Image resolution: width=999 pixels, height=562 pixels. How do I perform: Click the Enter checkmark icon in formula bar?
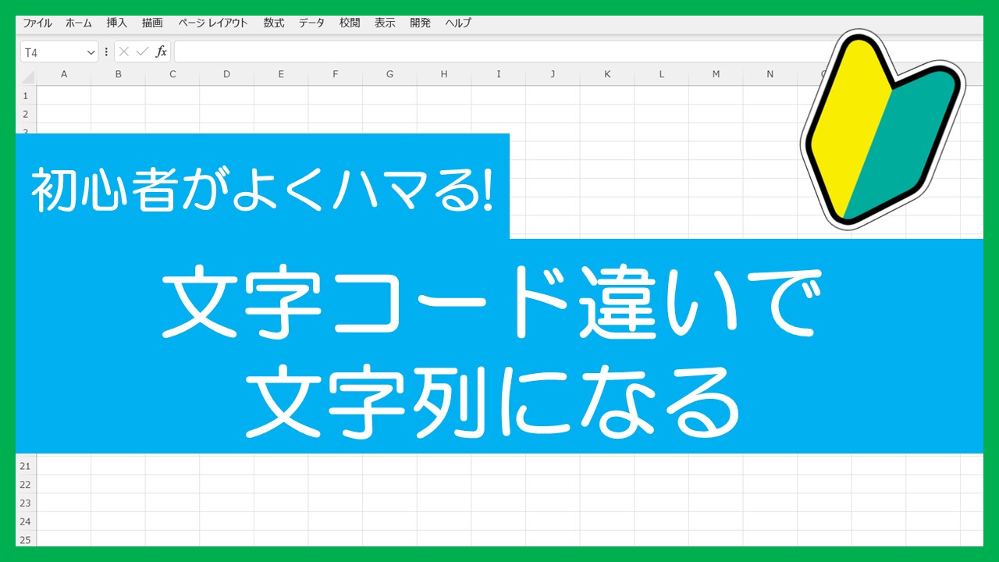pyautogui.click(x=142, y=52)
